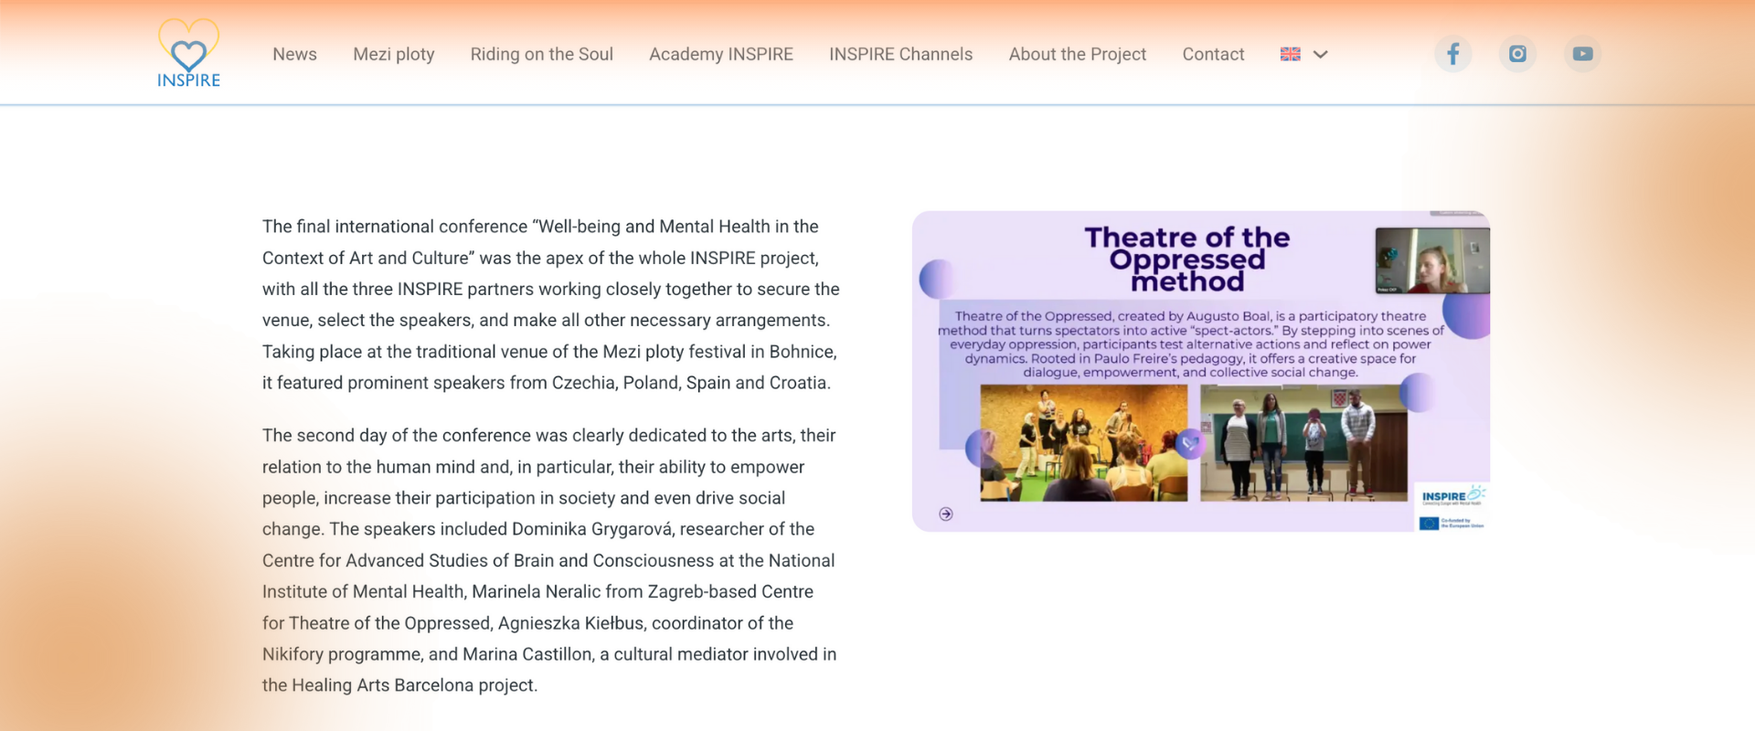Click the heart icon between slide photos
Viewport: 1755px width, 731px height.
[x=1189, y=444]
